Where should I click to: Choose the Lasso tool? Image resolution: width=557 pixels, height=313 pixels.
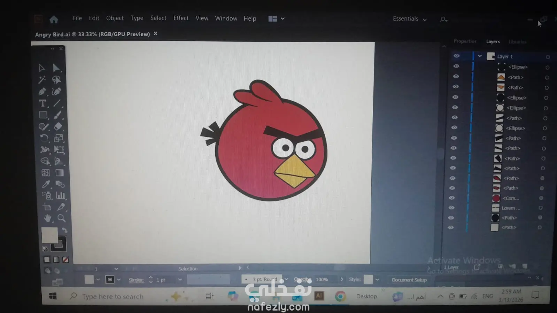[56, 80]
